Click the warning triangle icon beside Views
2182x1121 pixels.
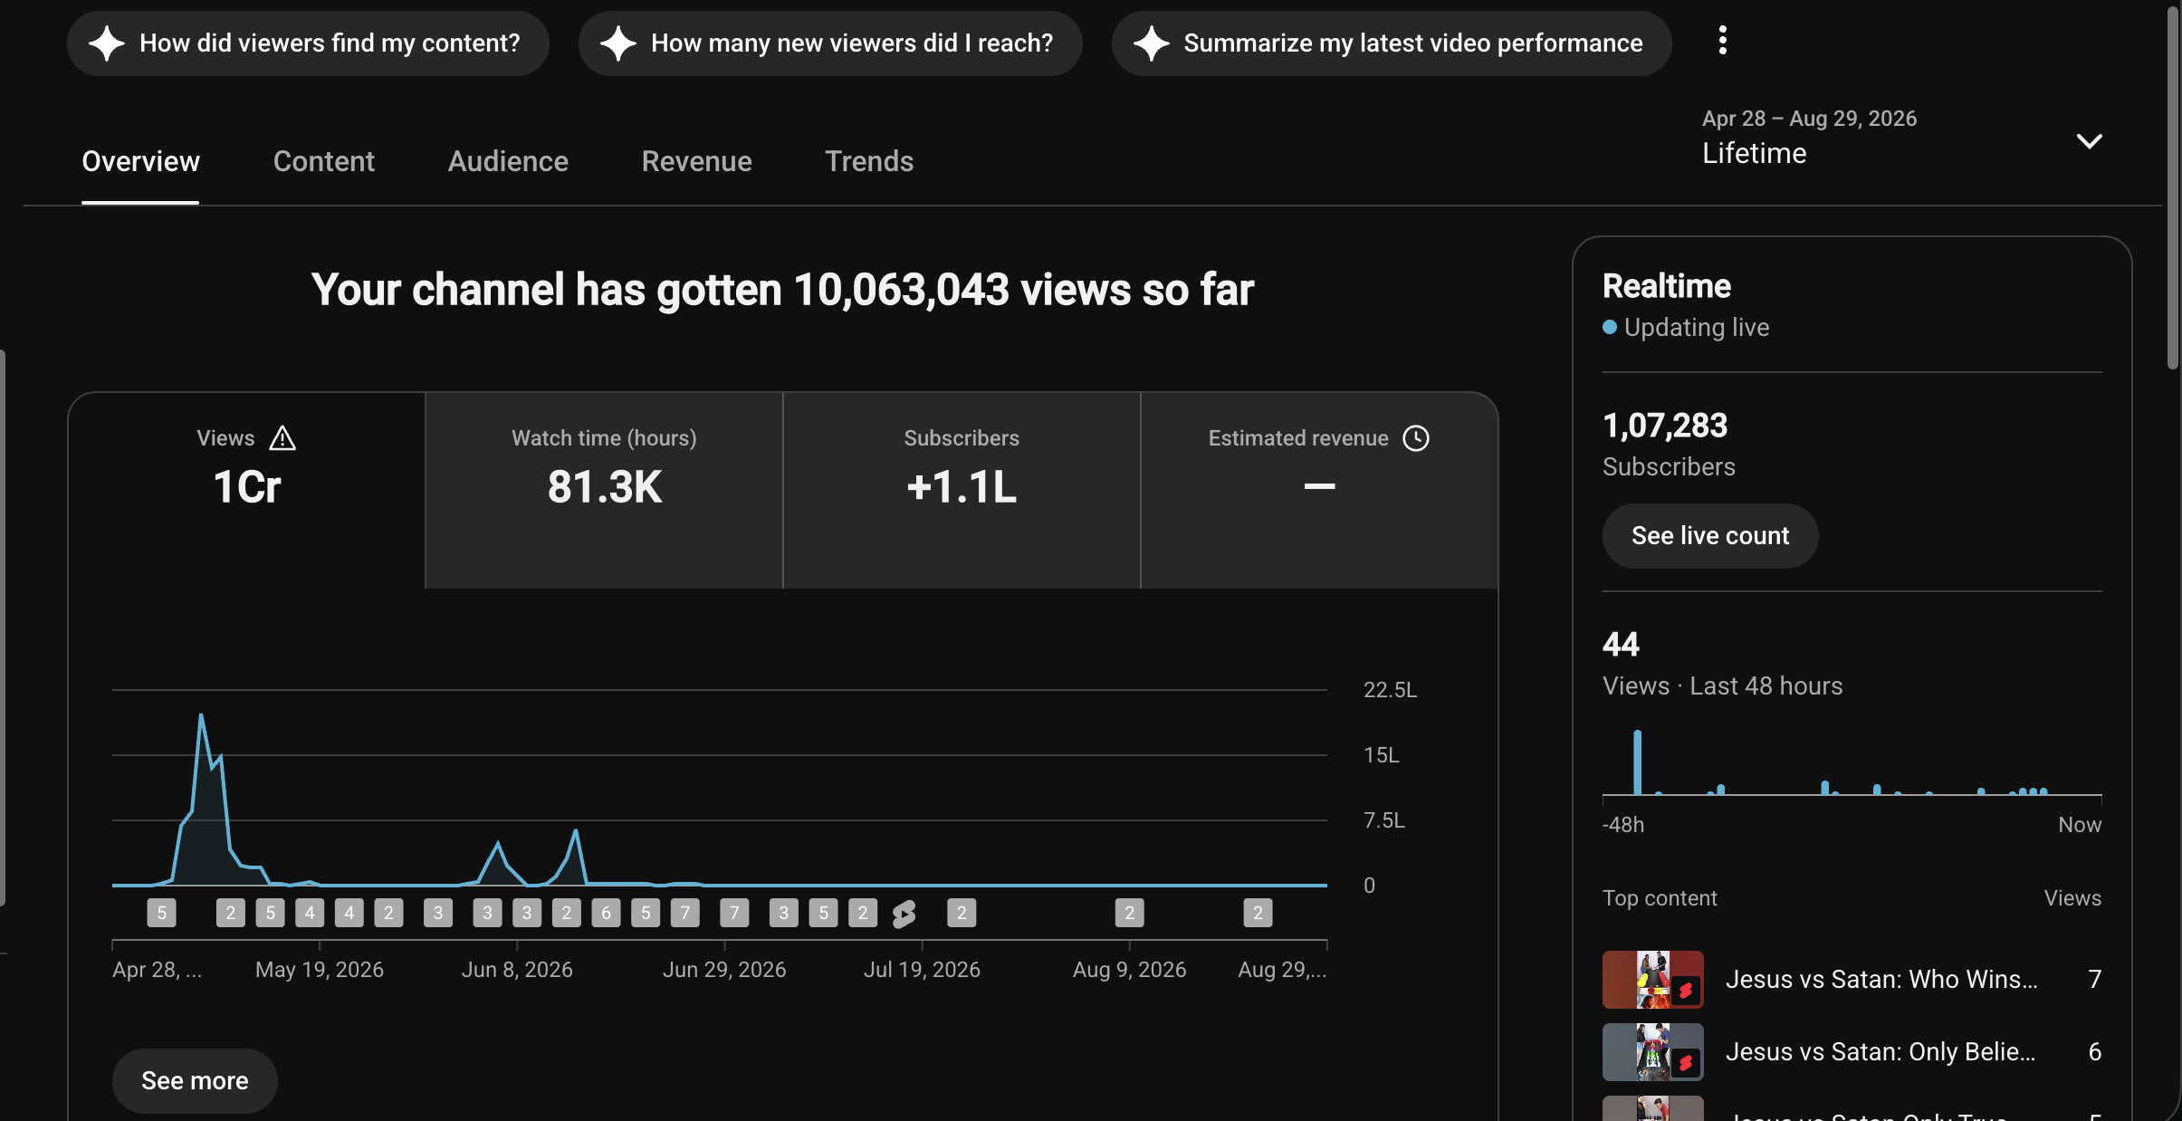coord(282,438)
